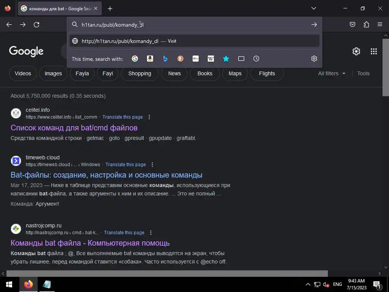The image size is (389, 292).
Task: Open more options for celitel.info result
Action: tap(149, 117)
